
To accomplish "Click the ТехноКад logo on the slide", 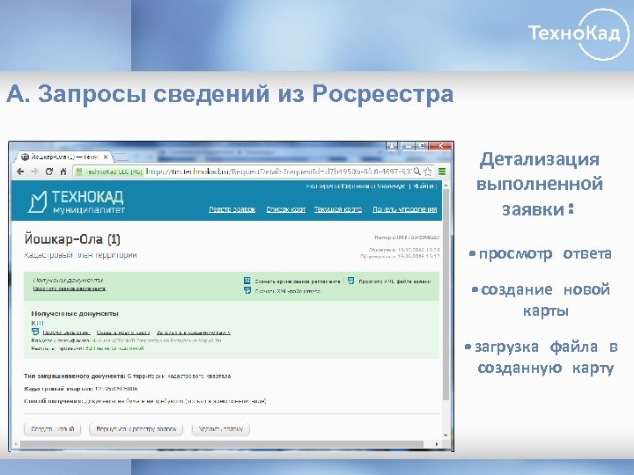I will [x=579, y=34].
